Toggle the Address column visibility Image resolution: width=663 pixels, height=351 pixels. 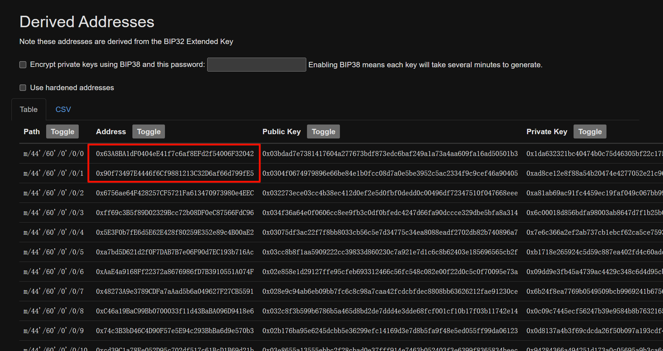[148, 132]
